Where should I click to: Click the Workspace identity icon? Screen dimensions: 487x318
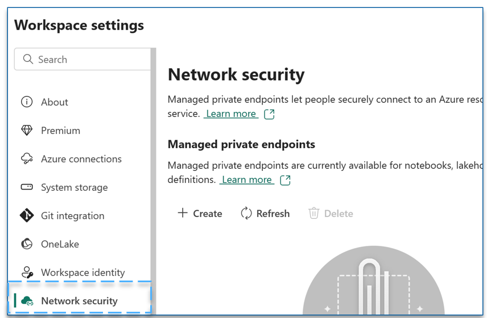27,273
